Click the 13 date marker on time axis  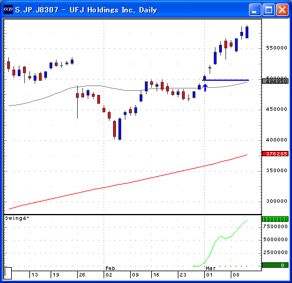[35, 275]
